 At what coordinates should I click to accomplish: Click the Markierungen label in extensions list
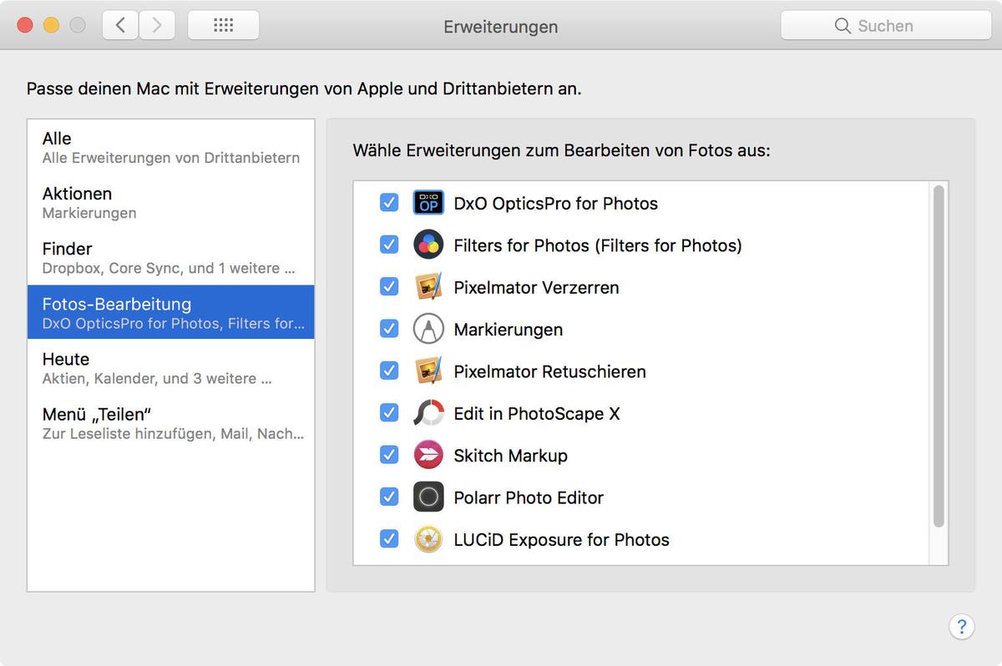click(x=508, y=330)
